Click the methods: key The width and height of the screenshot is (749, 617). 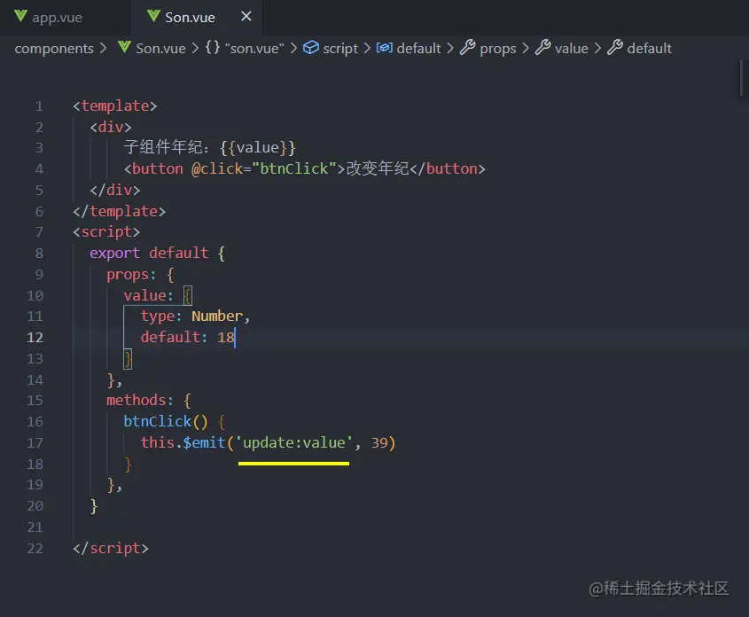[x=139, y=400]
